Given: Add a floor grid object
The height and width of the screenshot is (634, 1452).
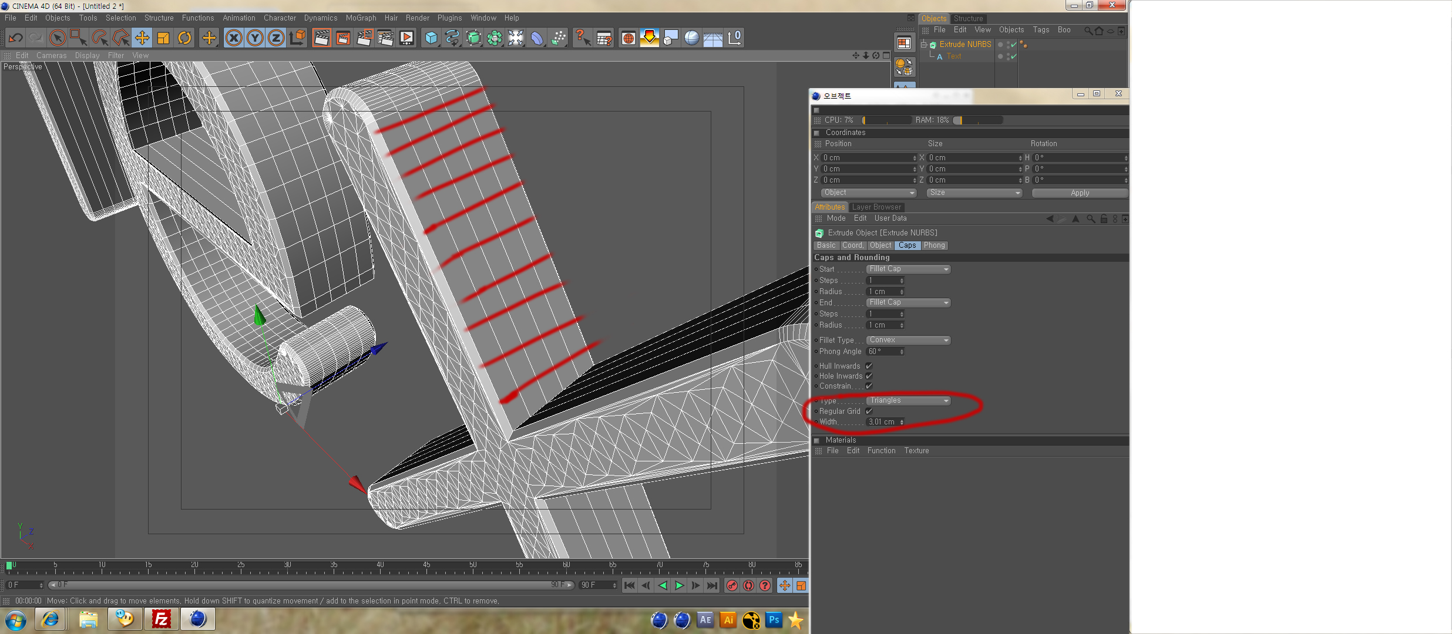Looking at the screenshot, I should click(x=713, y=38).
